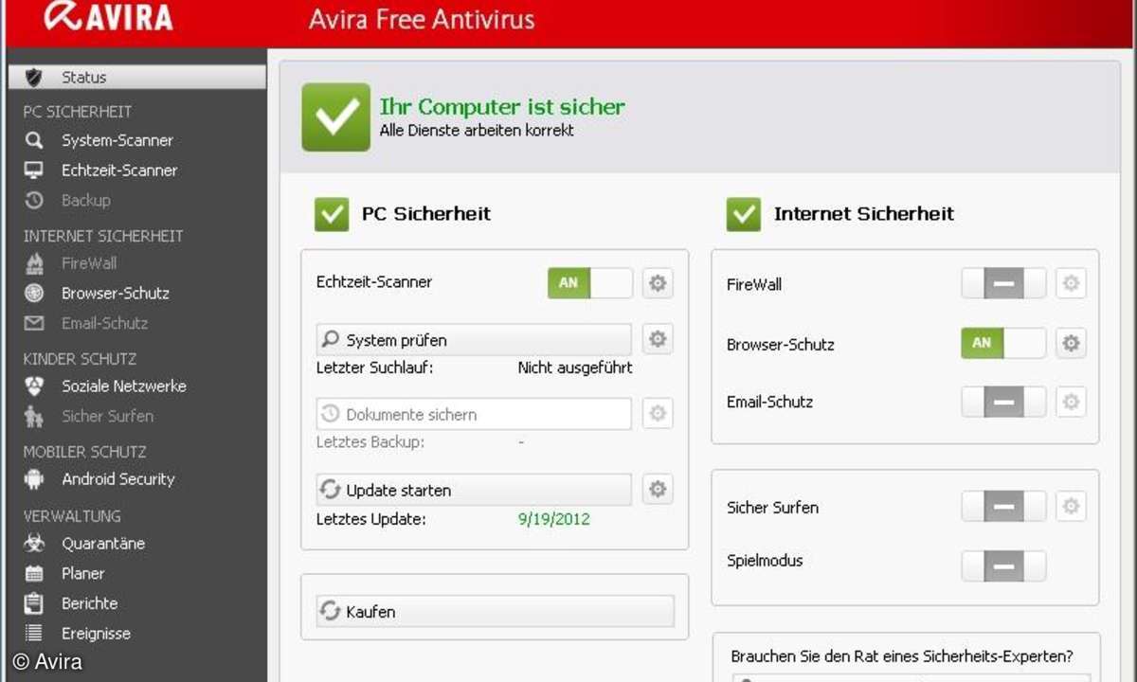The width and height of the screenshot is (1137, 682).
Task: Click the FireWall icon in sidebar
Action: pyautogui.click(x=34, y=263)
